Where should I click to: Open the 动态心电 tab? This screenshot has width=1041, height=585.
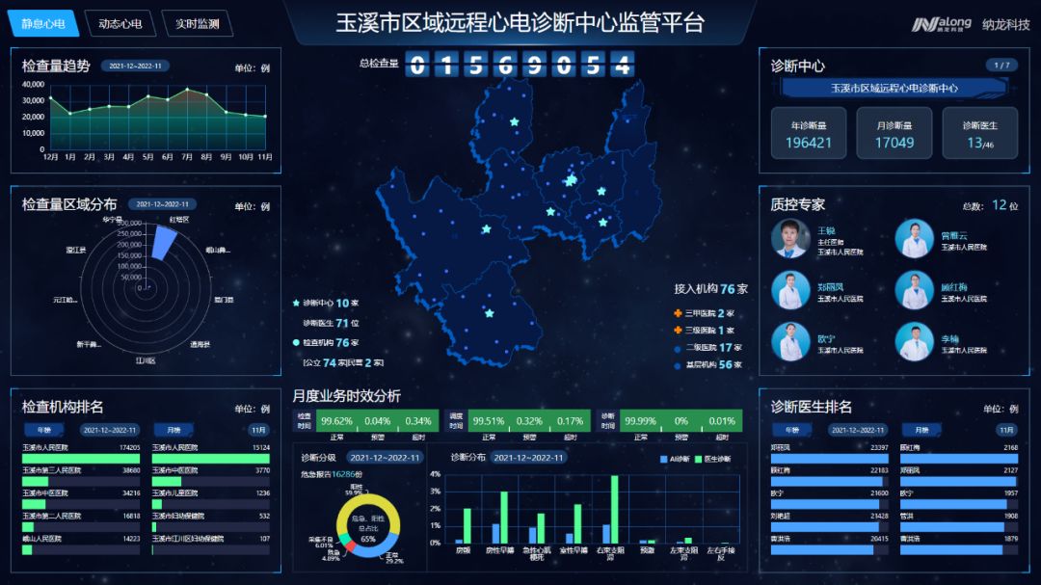pos(120,24)
